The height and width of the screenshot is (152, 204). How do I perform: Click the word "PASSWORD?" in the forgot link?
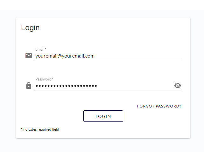point(168,106)
